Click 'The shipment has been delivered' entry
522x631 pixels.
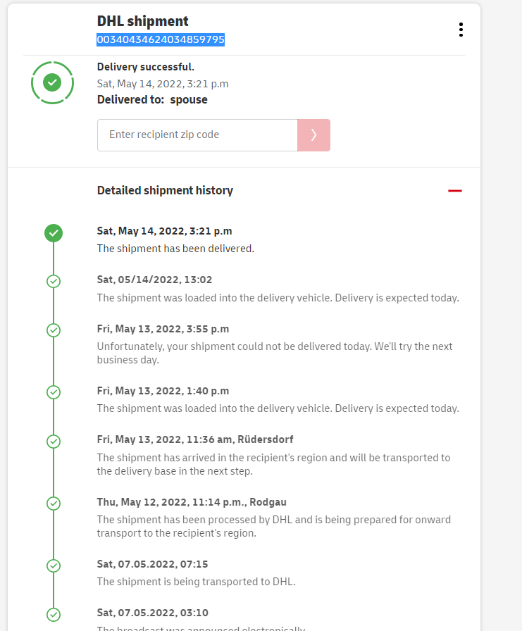pos(175,249)
